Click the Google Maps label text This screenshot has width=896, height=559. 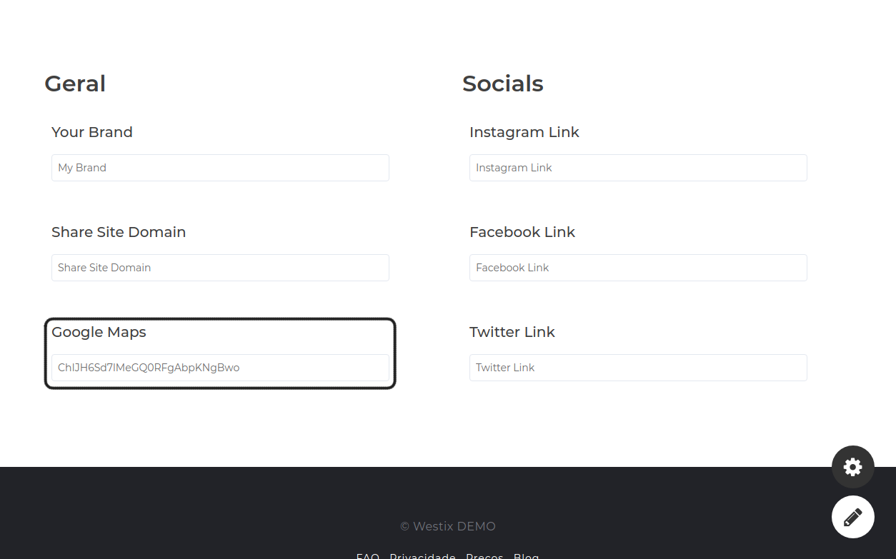tap(99, 332)
